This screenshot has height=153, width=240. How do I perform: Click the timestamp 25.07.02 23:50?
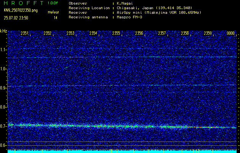click(16, 18)
